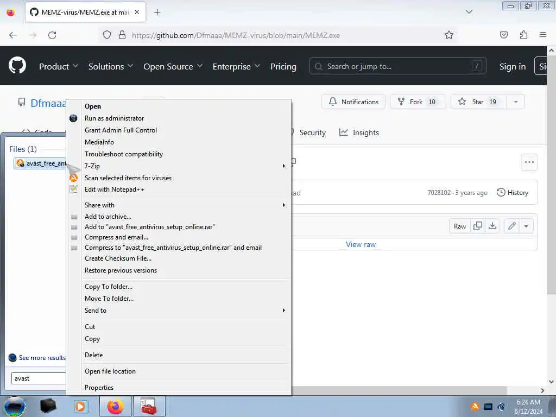Viewport: 556px width, 417px height.
Task: Open a new browser tab
Action: tap(157, 12)
